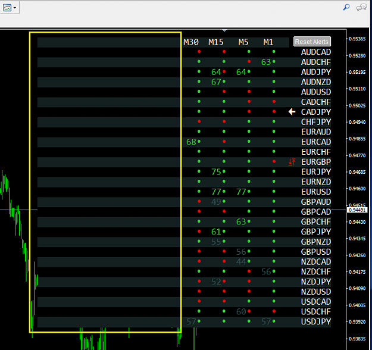The image size is (372, 350).
Task: Click M15 value 77 in EURUSD row
Action: [x=216, y=192]
